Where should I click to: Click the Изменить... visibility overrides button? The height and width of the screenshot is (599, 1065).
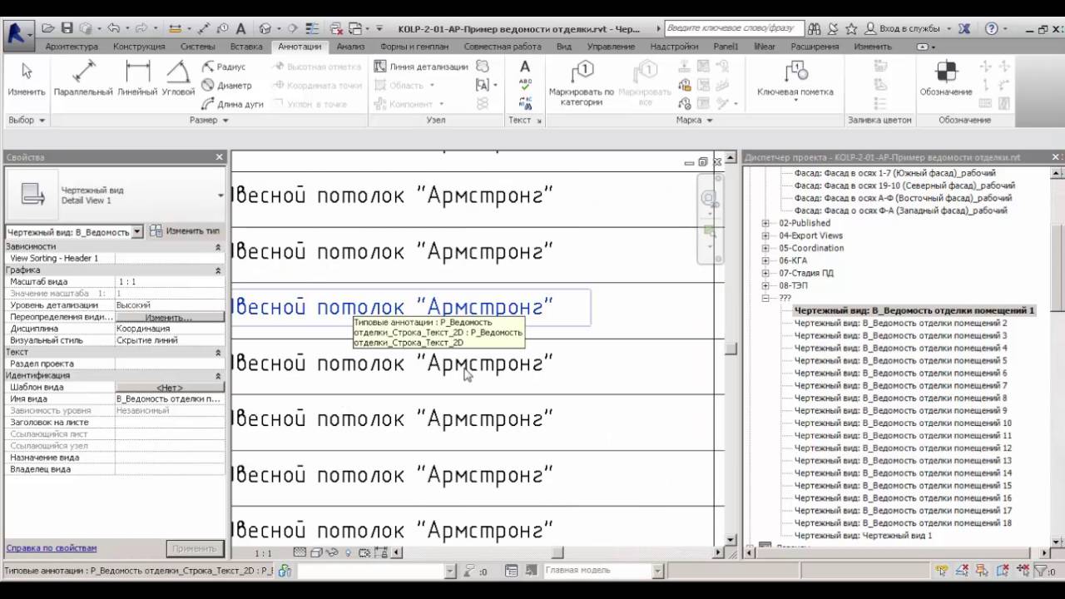[170, 317]
